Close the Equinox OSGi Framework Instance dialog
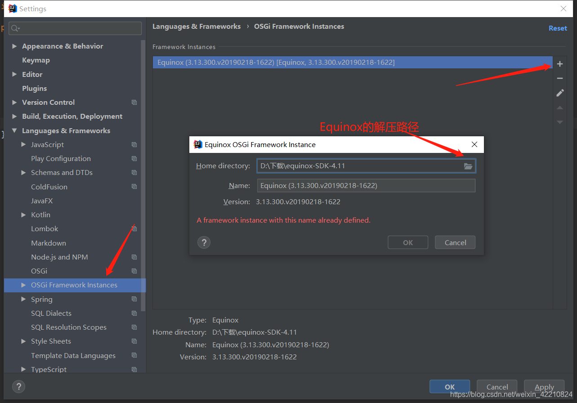This screenshot has height=403, width=577. (x=474, y=144)
